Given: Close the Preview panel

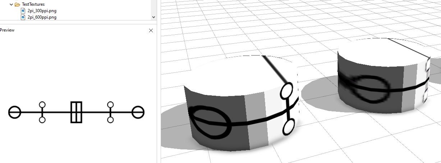Looking at the screenshot, I should click(x=151, y=30).
